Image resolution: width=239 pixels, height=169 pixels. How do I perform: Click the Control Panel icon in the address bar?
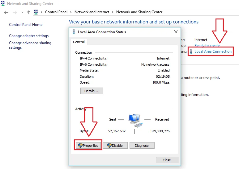click(36, 12)
